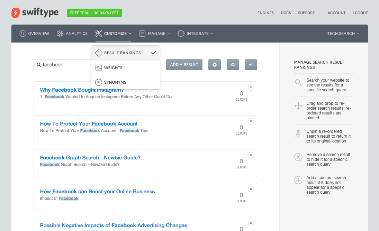Open settings with the gear button
This screenshot has width=379, height=231.
click(215, 65)
